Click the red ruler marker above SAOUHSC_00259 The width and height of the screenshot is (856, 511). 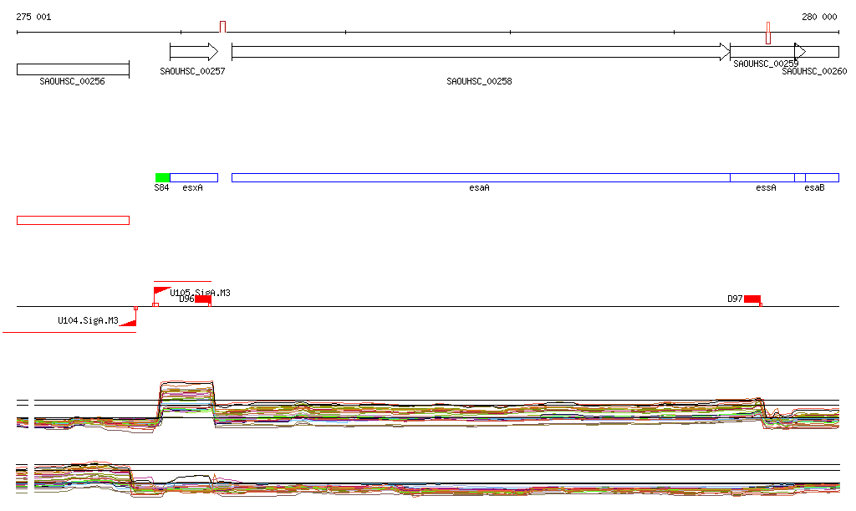tap(768, 33)
